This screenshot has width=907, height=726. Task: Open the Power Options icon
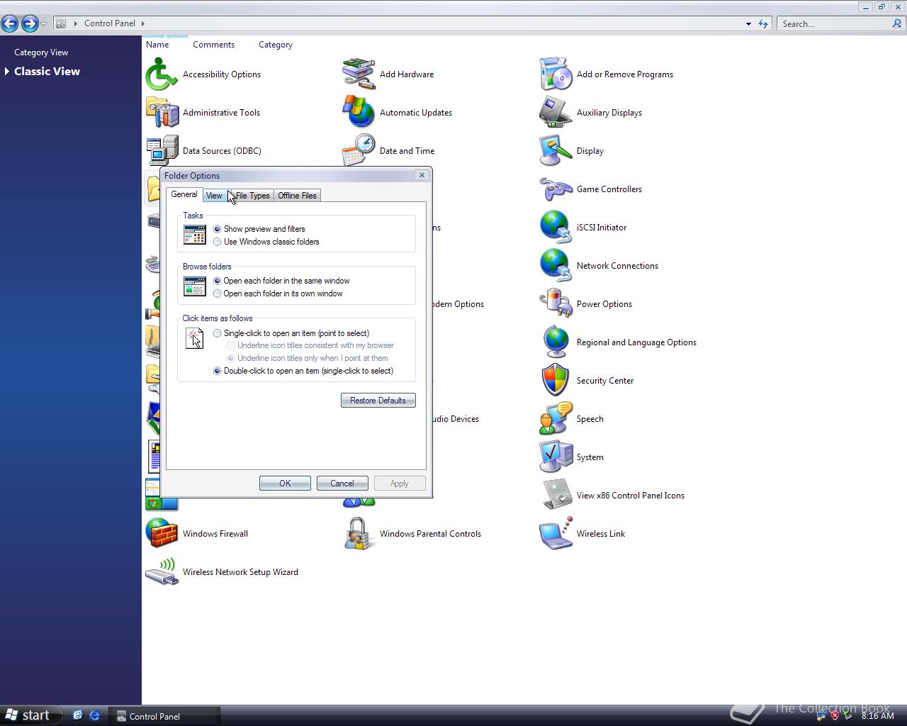pyautogui.click(x=556, y=304)
